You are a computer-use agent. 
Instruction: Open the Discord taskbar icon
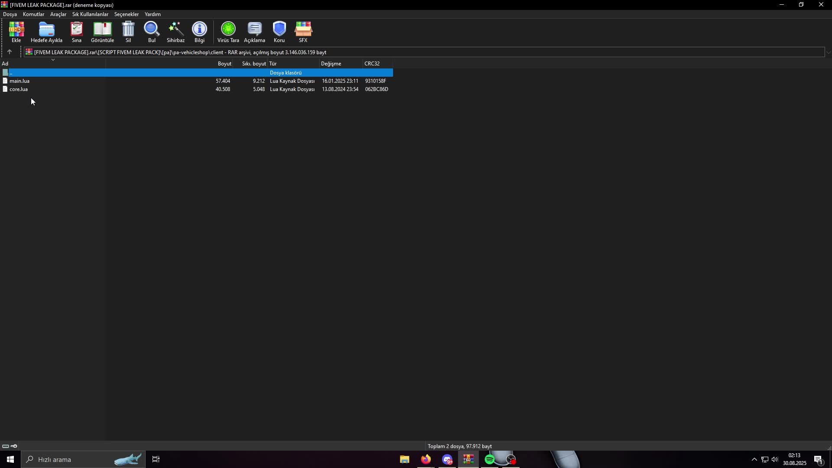[447, 459]
